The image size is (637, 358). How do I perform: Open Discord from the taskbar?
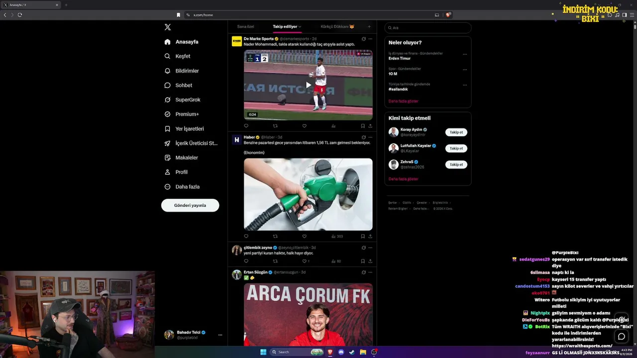click(x=341, y=352)
